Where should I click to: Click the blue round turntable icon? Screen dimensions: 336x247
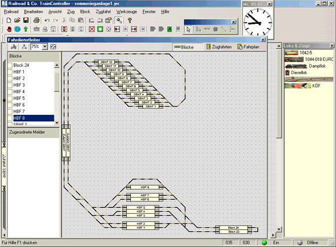(x=17, y=29)
